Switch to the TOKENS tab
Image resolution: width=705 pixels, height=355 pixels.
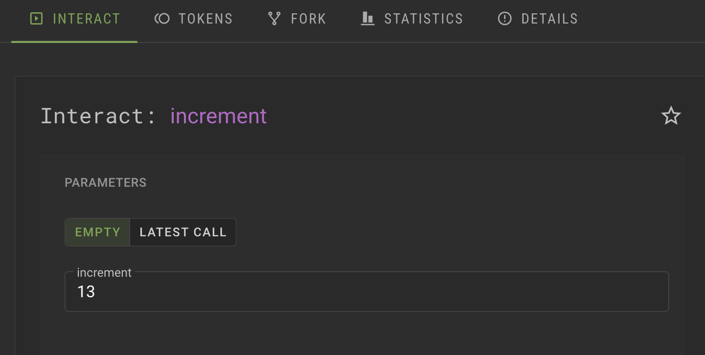pos(205,19)
